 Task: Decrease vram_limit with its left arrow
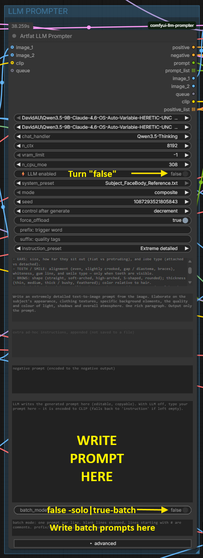[18, 155]
